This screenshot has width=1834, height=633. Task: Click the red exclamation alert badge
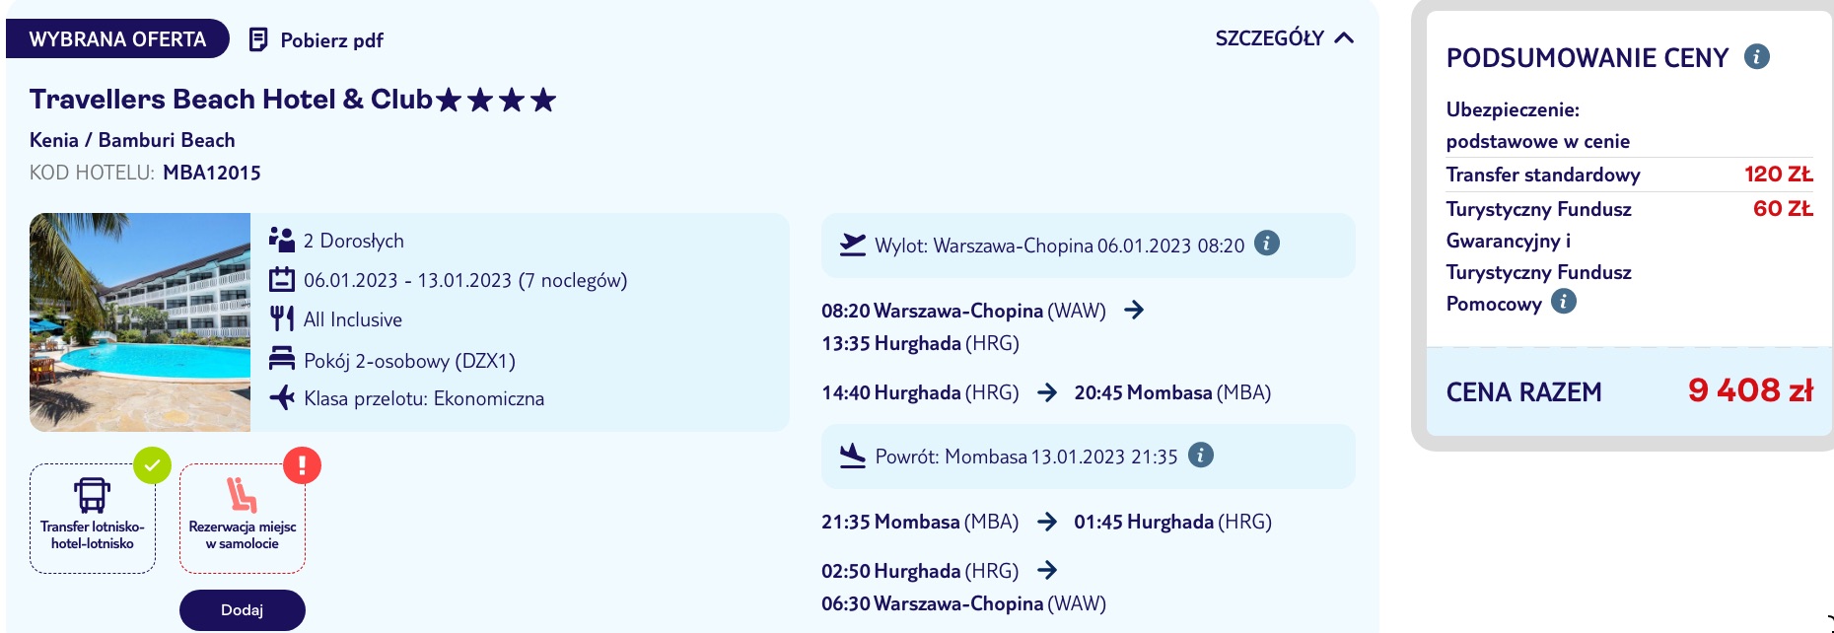click(x=302, y=464)
